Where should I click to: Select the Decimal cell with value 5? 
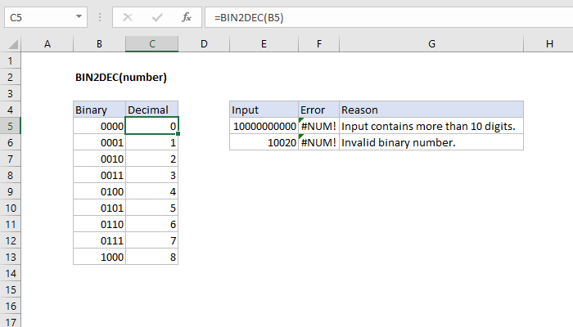(x=152, y=208)
